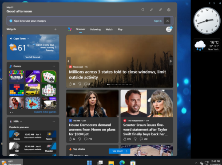Viewport: 222px width, 165px height.
Task: Click See full forecast button
Action: pyautogui.click(x=33, y=57)
